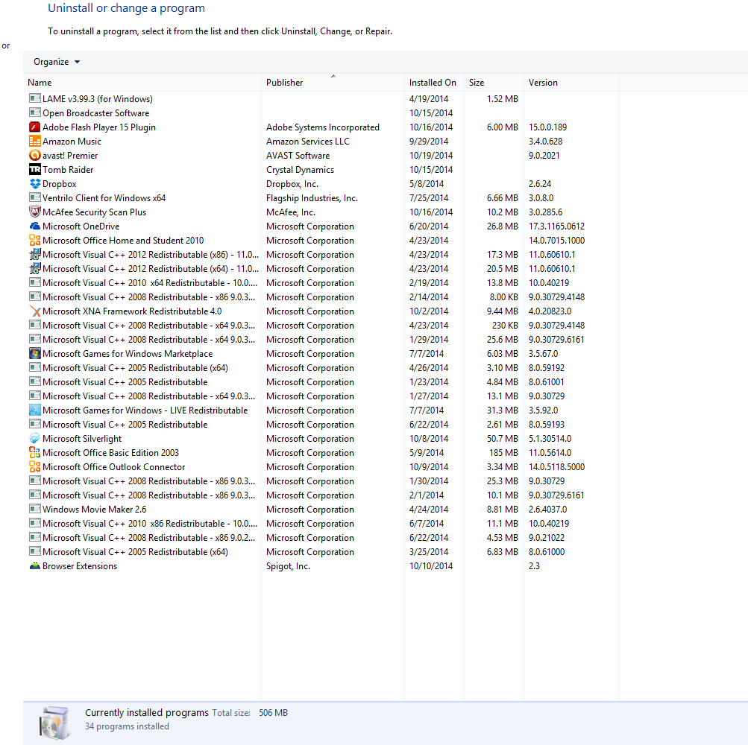Click the Adobe Flash Player 15 Plugin icon

point(35,127)
